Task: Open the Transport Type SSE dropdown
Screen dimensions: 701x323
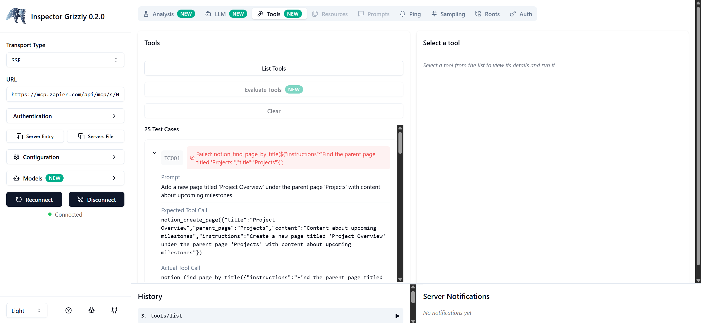Action: (65, 60)
